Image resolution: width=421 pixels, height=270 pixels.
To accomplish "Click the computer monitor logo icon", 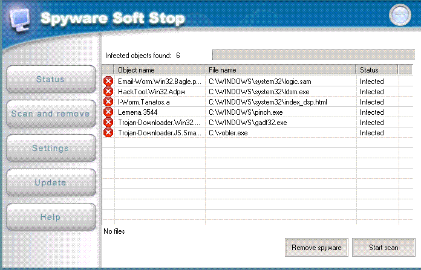I will pos(19,19).
